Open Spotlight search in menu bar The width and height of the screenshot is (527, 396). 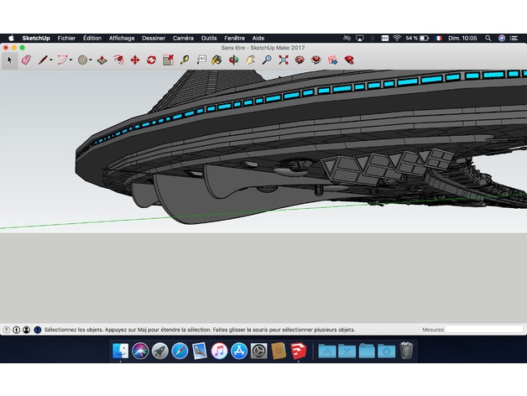488,38
